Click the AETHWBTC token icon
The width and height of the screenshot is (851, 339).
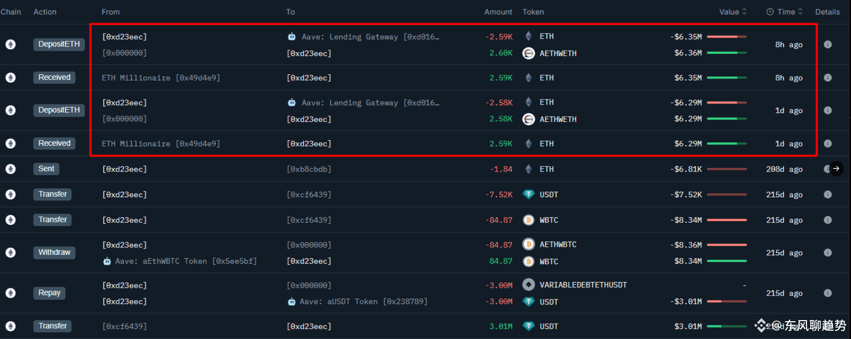[x=528, y=244]
